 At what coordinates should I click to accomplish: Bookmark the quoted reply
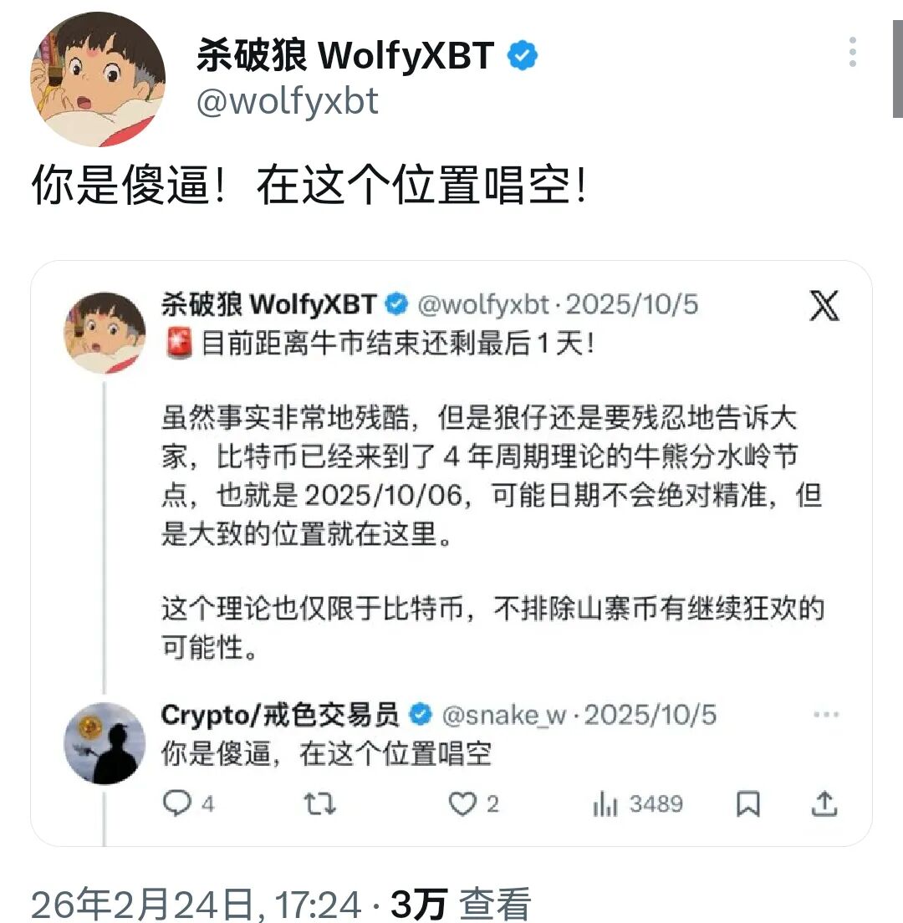748,803
